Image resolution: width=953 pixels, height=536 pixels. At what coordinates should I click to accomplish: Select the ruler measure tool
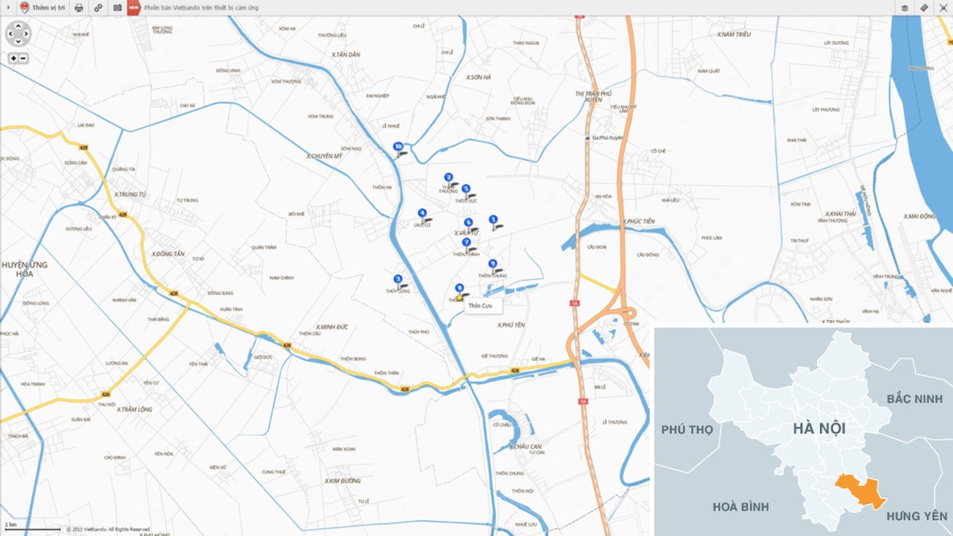[x=924, y=7]
